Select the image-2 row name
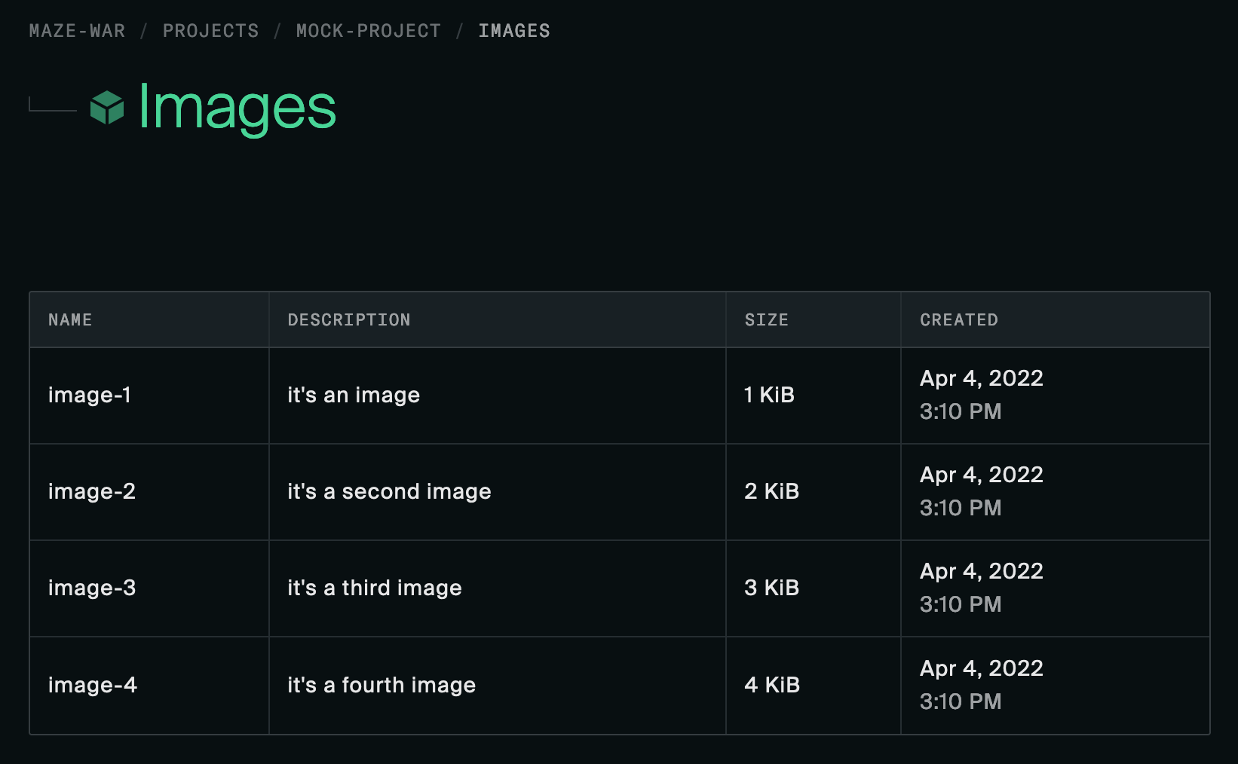This screenshot has width=1238, height=764. click(x=92, y=491)
